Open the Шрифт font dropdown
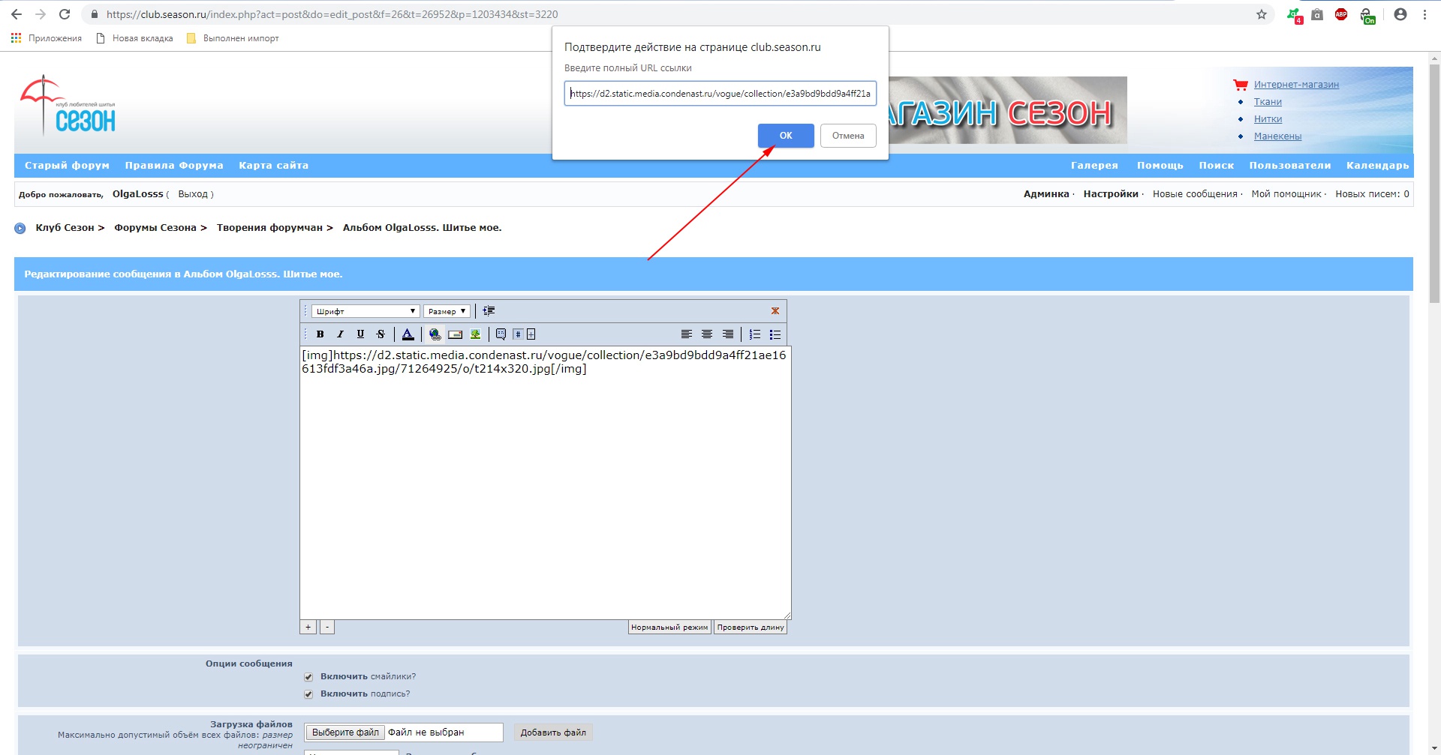Viewport: 1441px width, 755px height. tap(366, 311)
